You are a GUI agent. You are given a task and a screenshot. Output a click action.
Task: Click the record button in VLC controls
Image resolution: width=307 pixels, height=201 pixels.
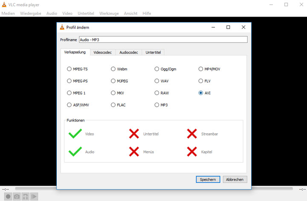(x=8, y=196)
